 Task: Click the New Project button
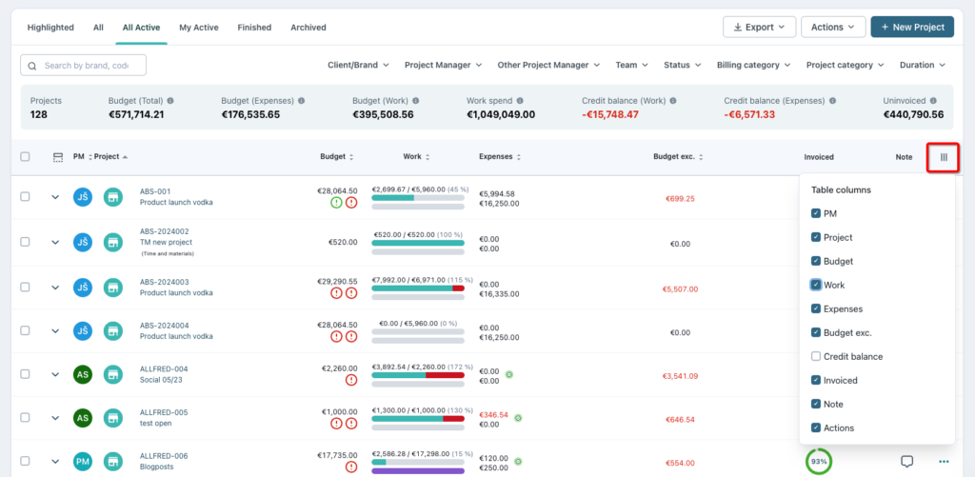[x=912, y=27]
